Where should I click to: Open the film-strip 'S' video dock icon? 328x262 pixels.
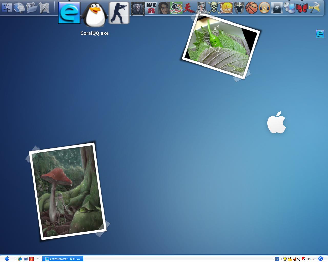pos(277,8)
